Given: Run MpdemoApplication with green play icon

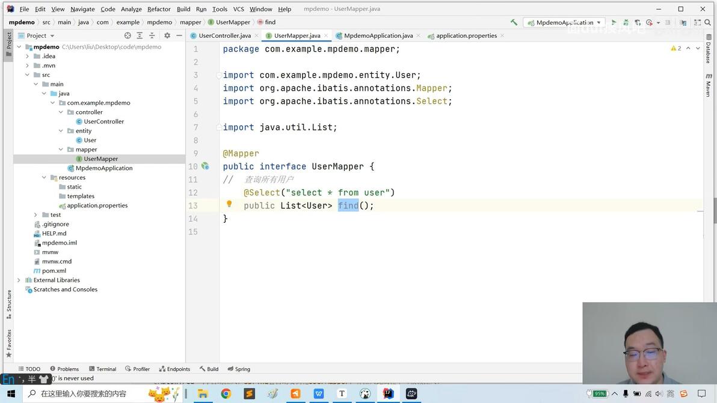Looking at the screenshot, I should coord(614,22).
